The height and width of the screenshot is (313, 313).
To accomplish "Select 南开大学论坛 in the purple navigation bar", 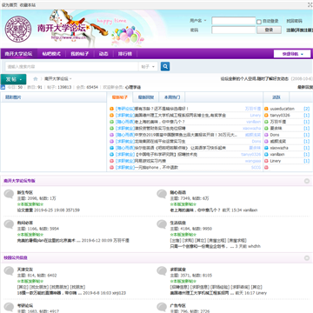I will [18, 54].
